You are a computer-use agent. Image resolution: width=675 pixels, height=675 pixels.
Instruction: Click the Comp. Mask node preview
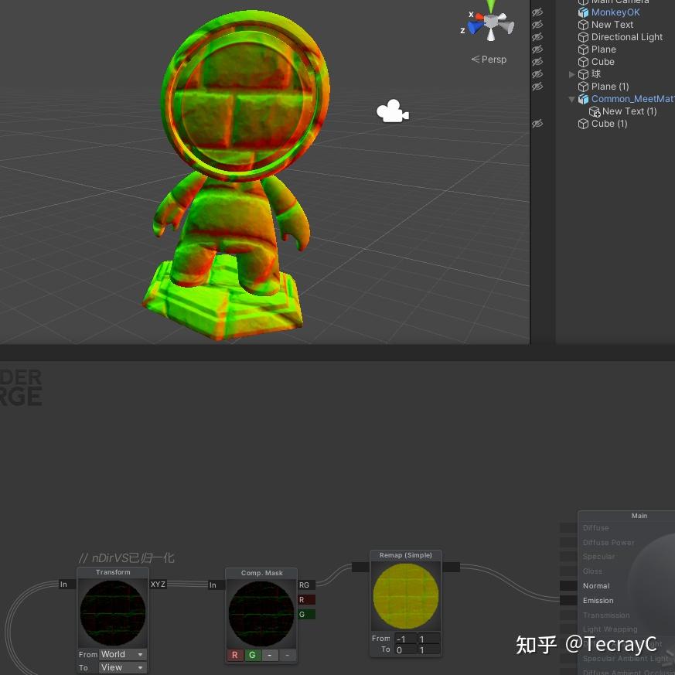261,613
